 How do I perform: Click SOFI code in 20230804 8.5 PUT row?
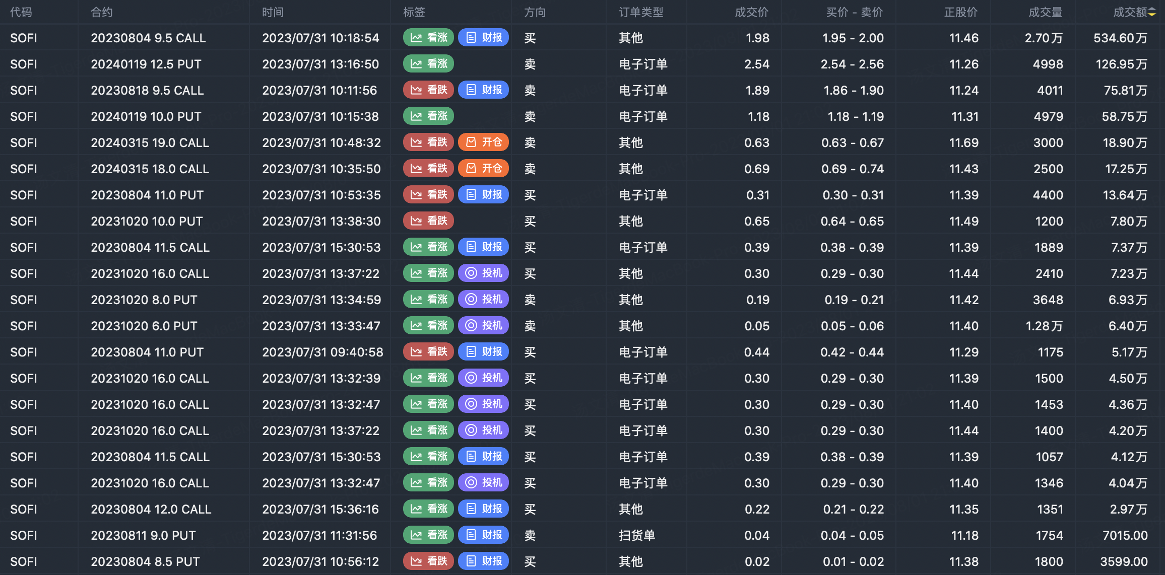tap(24, 561)
